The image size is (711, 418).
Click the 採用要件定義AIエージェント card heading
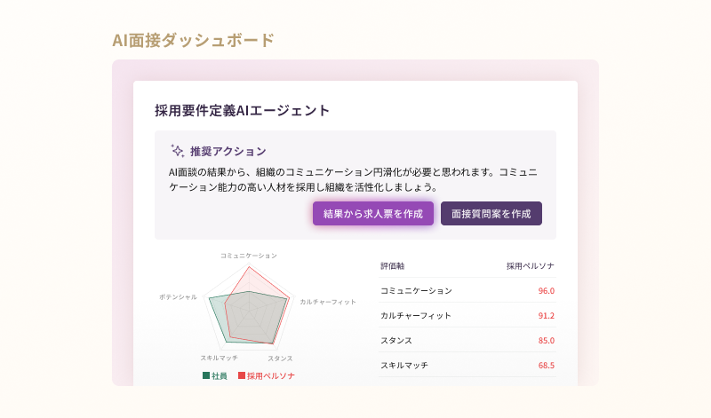(x=243, y=111)
